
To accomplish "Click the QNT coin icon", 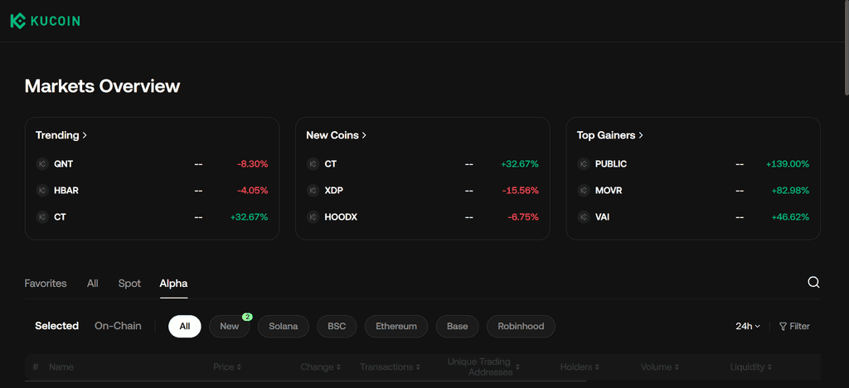I will tap(42, 164).
